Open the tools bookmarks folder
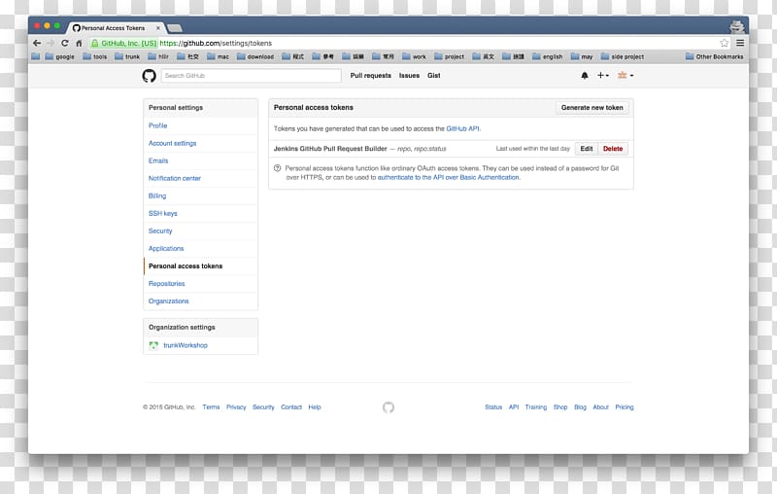The height and width of the screenshot is (494, 777). 94,56
